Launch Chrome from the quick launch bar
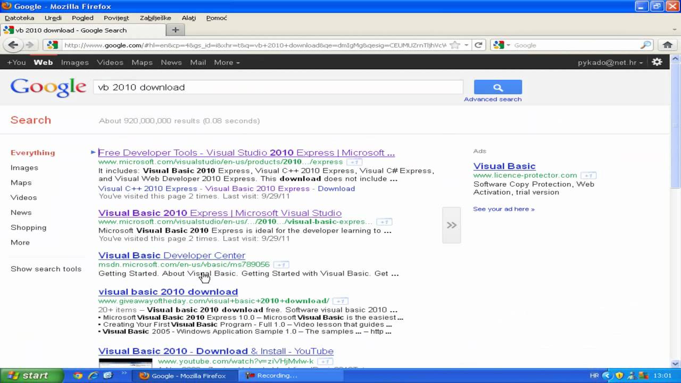The width and height of the screenshot is (681, 383). click(78, 376)
